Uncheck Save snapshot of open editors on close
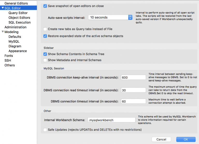The height and width of the screenshot is (144, 199). 45,6
